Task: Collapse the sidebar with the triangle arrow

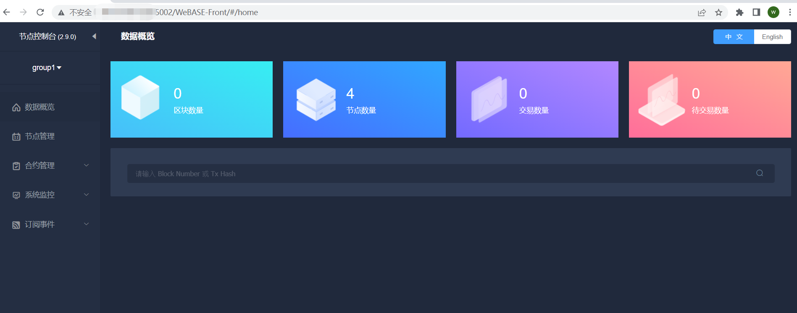Action: coord(94,37)
